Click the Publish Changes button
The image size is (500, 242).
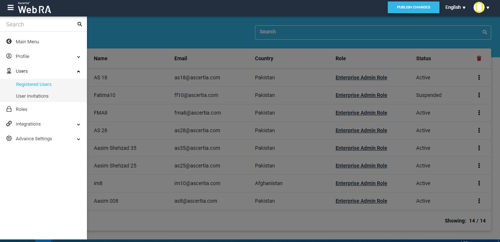coord(413,7)
